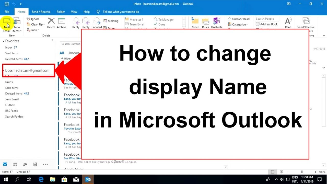
Task: Open the Junk dropdown
Action: [x=33, y=30]
